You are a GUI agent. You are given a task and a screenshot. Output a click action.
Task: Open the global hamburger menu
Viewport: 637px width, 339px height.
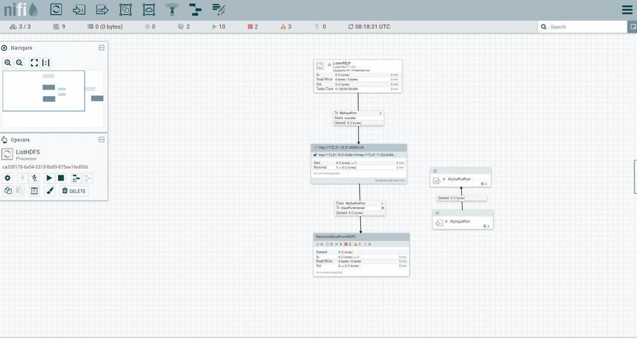click(627, 10)
